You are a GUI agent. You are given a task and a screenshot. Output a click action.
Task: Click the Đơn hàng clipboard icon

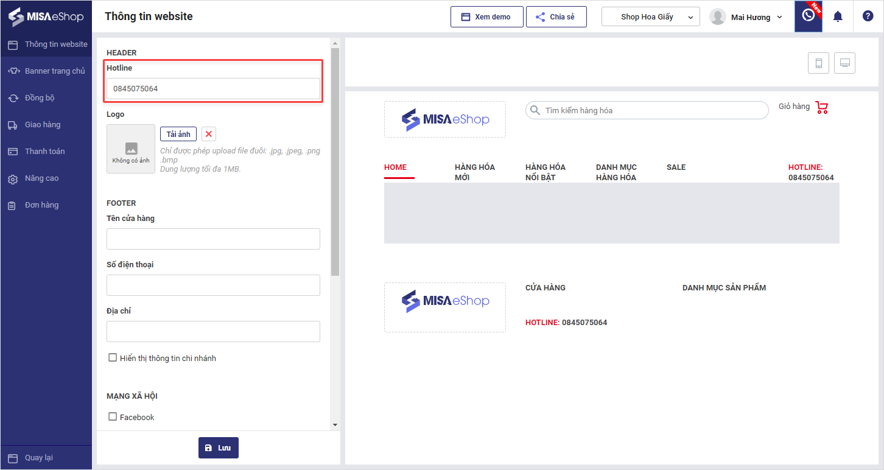tap(12, 206)
